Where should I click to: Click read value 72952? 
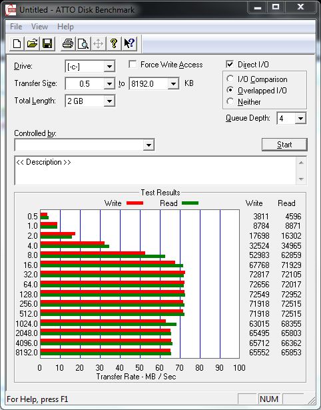click(291, 295)
